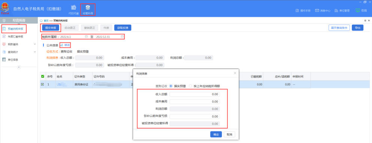Click the 提交申报 button
372x143 pixels.
point(51,28)
